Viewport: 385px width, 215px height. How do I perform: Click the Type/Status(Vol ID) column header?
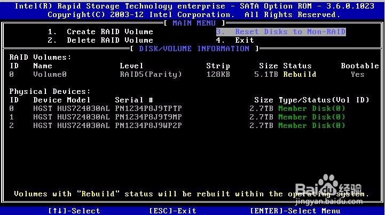coord(324,100)
